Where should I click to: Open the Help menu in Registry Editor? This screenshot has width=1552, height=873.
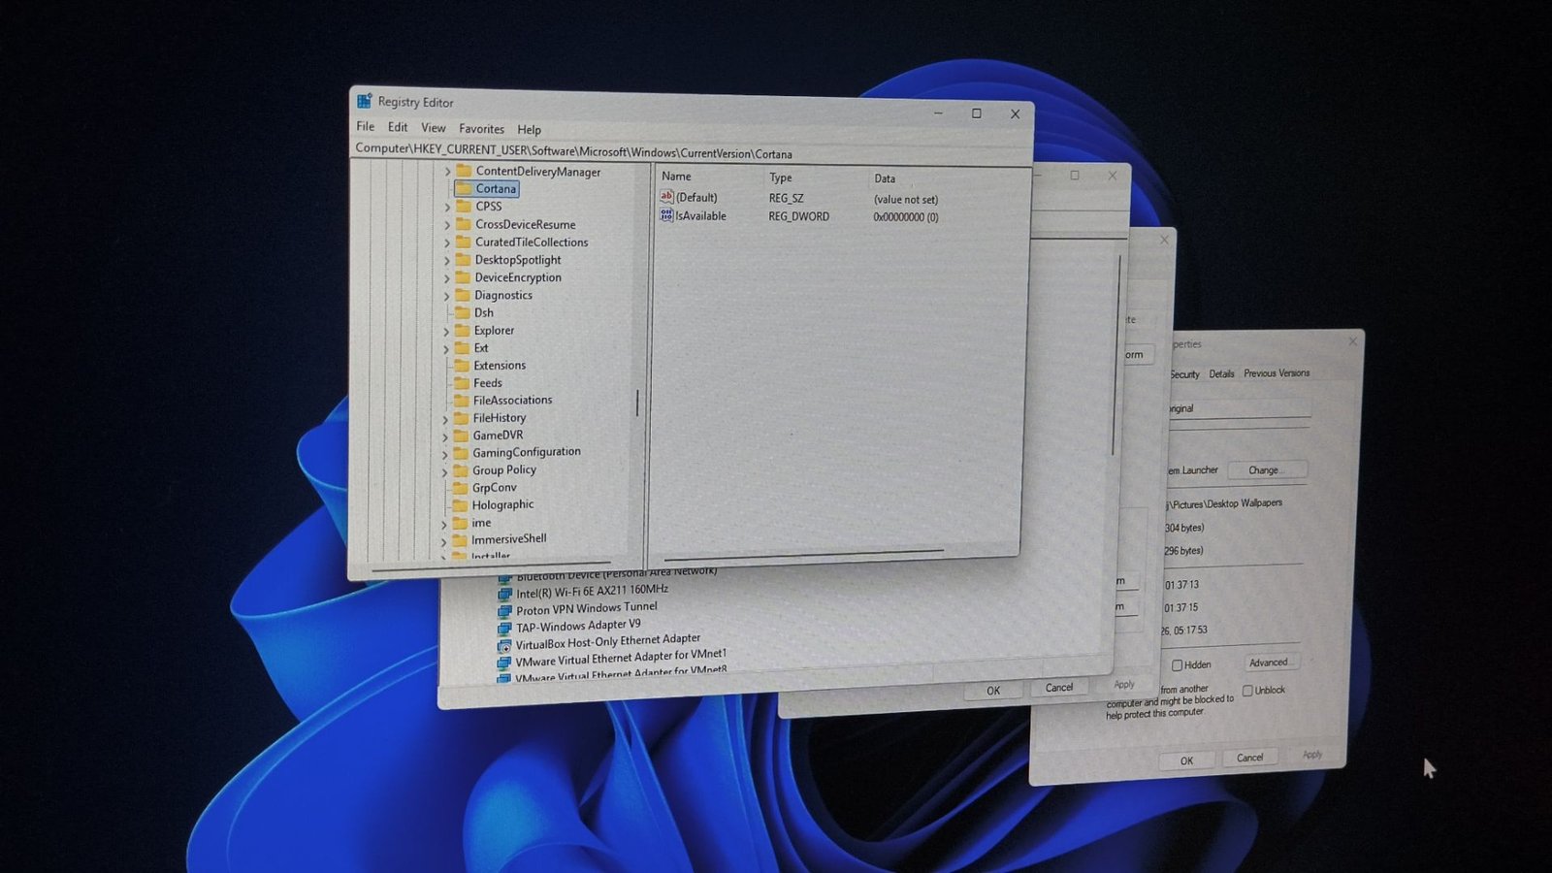pos(530,130)
